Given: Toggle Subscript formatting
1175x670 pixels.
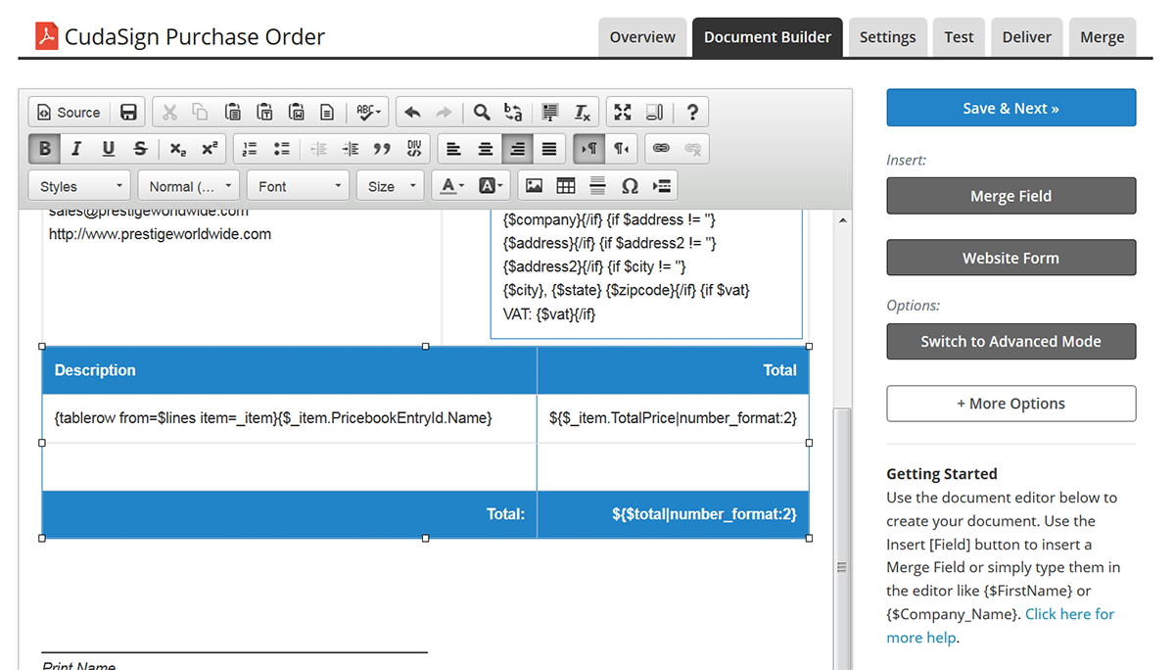Looking at the screenshot, I should click(177, 149).
